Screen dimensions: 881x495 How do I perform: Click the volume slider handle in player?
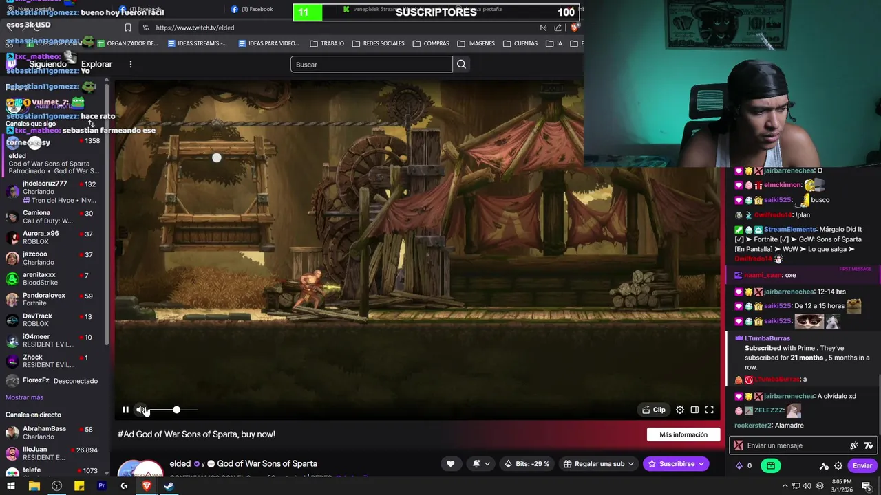(x=176, y=410)
